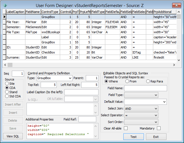184x143 pixels.
Task: Choose Where for Crystal Reports passing
Action: 106,81
